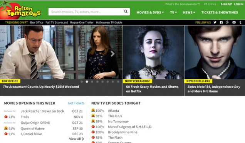
Task: Open the Twitter follow icon
Action: coord(215,22)
